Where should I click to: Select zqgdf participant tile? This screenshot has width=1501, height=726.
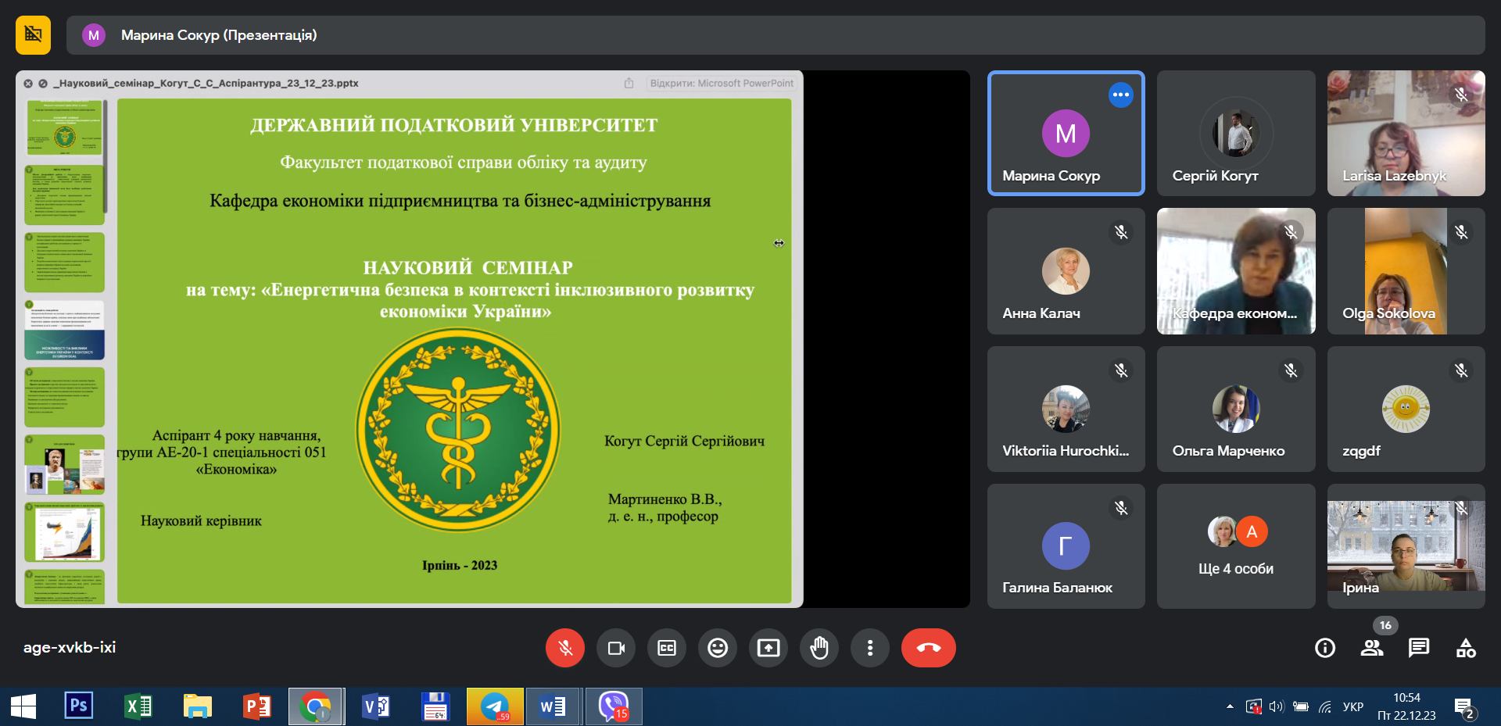point(1406,409)
